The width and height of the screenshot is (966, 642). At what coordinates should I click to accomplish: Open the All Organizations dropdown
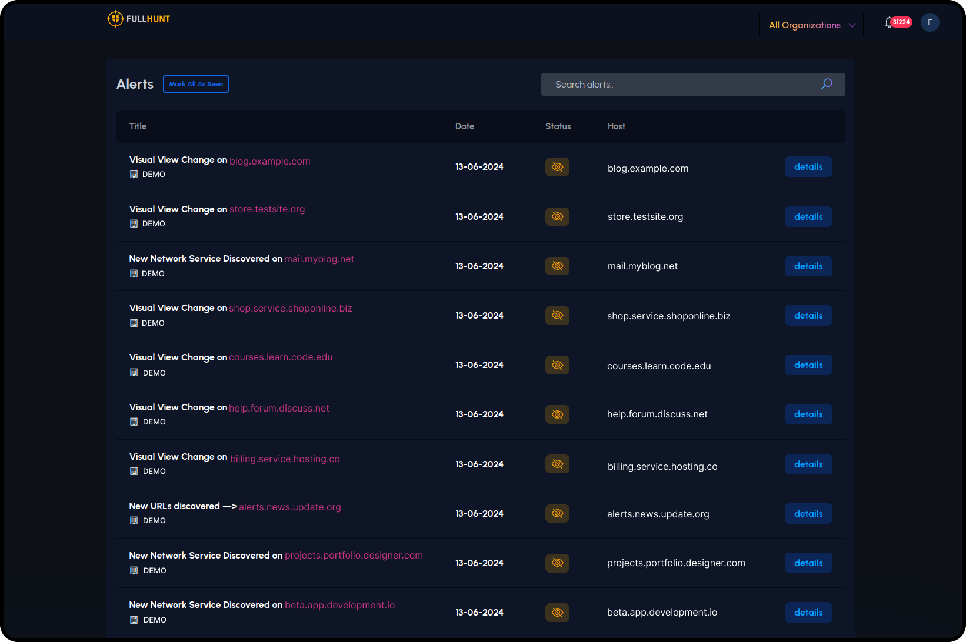(x=811, y=25)
